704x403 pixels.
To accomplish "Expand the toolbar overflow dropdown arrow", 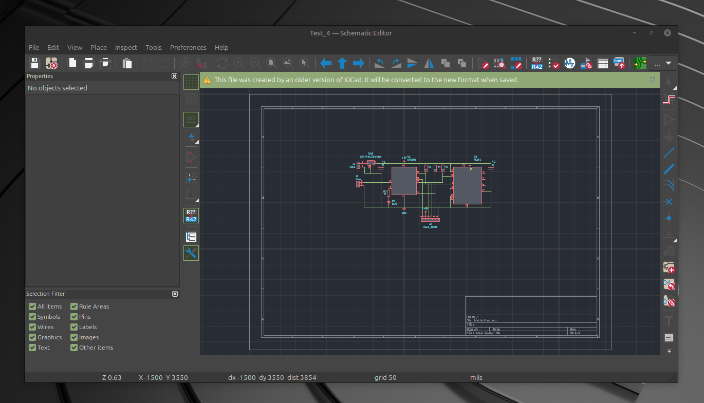I will coord(669,63).
